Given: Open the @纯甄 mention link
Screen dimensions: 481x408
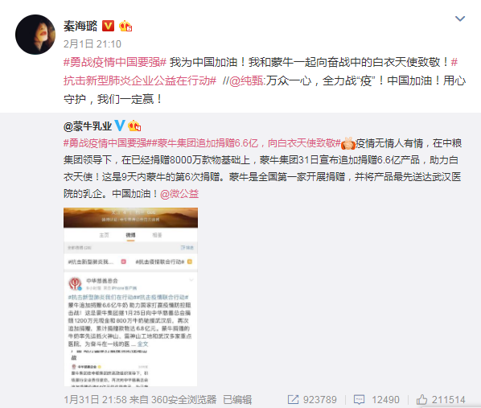Looking at the screenshot, I should [x=246, y=80].
